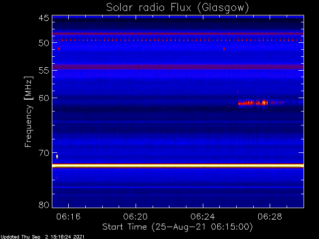
Task: Click the 70 frequency tick label
Action: 44,153
